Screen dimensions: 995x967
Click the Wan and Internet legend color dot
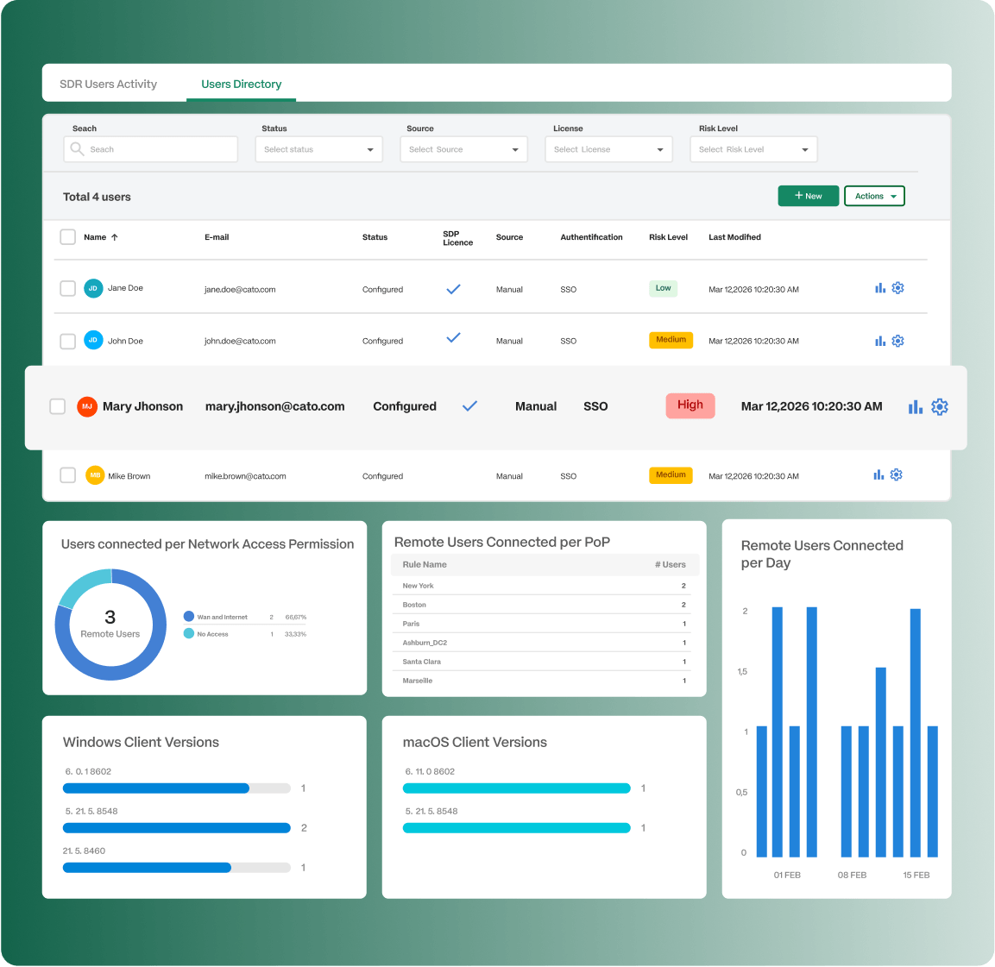189,617
